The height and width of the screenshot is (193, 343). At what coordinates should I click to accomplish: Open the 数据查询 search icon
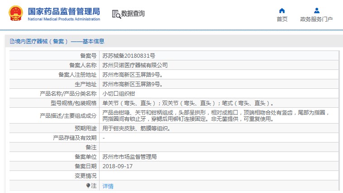point(116,14)
